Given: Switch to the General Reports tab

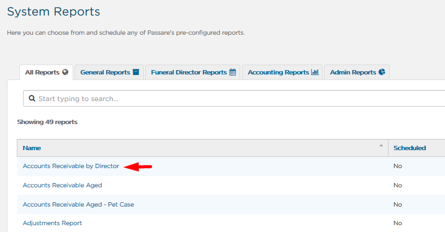Looking at the screenshot, I should click(x=110, y=73).
